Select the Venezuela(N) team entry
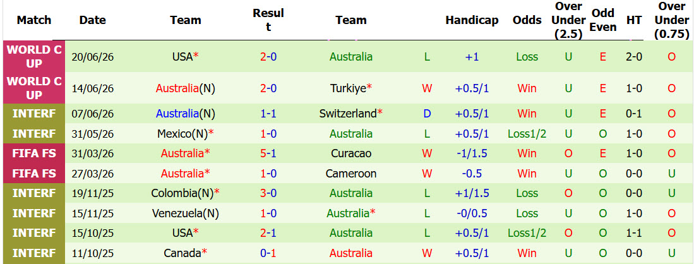The height and width of the screenshot is (264, 694). (x=186, y=213)
